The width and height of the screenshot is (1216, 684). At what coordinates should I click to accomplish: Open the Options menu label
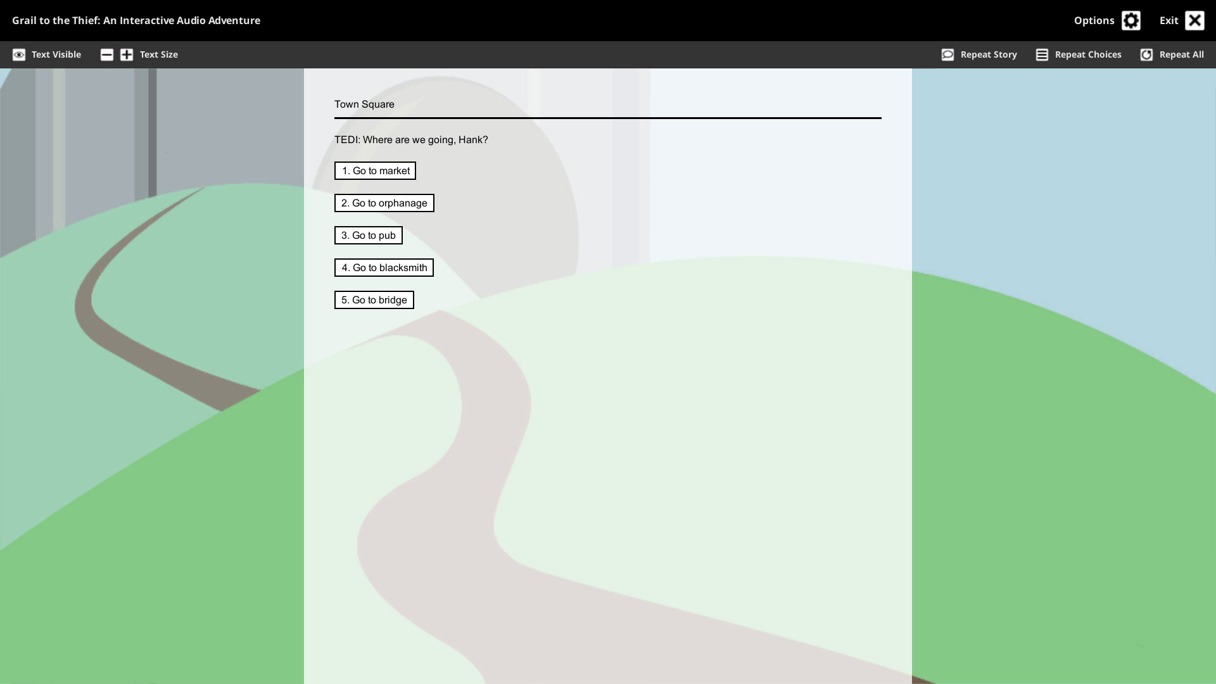[1093, 20]
